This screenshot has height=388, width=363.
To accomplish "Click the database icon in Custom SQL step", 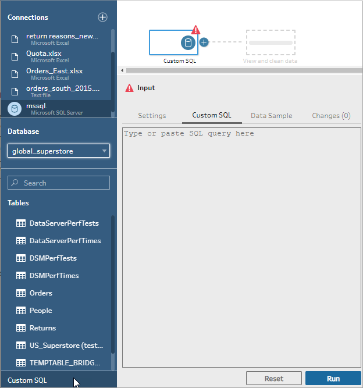I will tap(188, 43).
